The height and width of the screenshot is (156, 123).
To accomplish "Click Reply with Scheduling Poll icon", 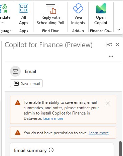I will click(x=51, y=9).
